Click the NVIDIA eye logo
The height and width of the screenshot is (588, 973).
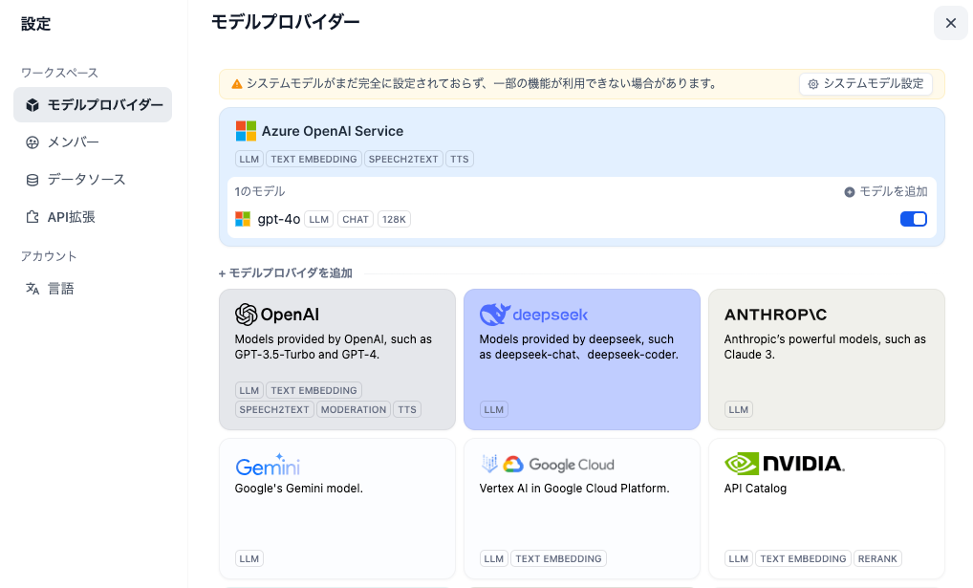742,464
